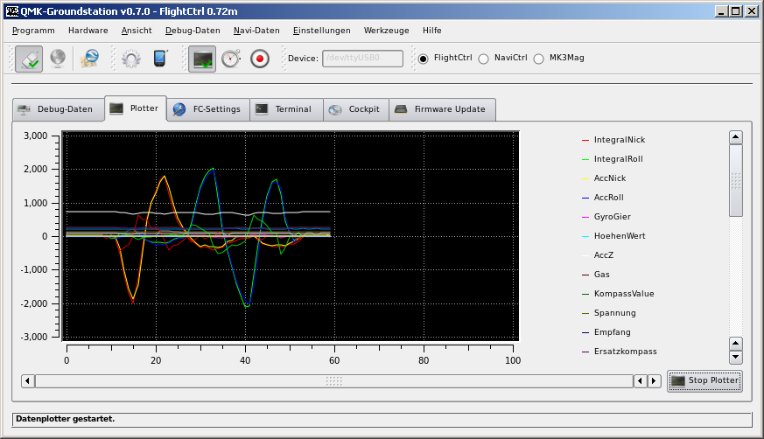Image resolution: width=764 pixels, height=439 pixels.
Task: Open the Werkzeuge menu
Action: 386,30
